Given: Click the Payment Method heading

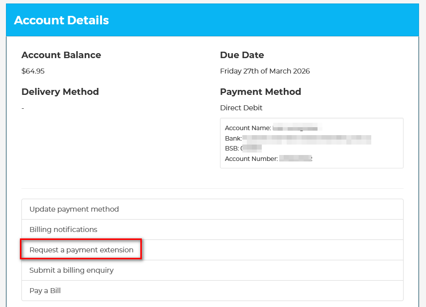Looking at the screenshot, I should point(260,92).
